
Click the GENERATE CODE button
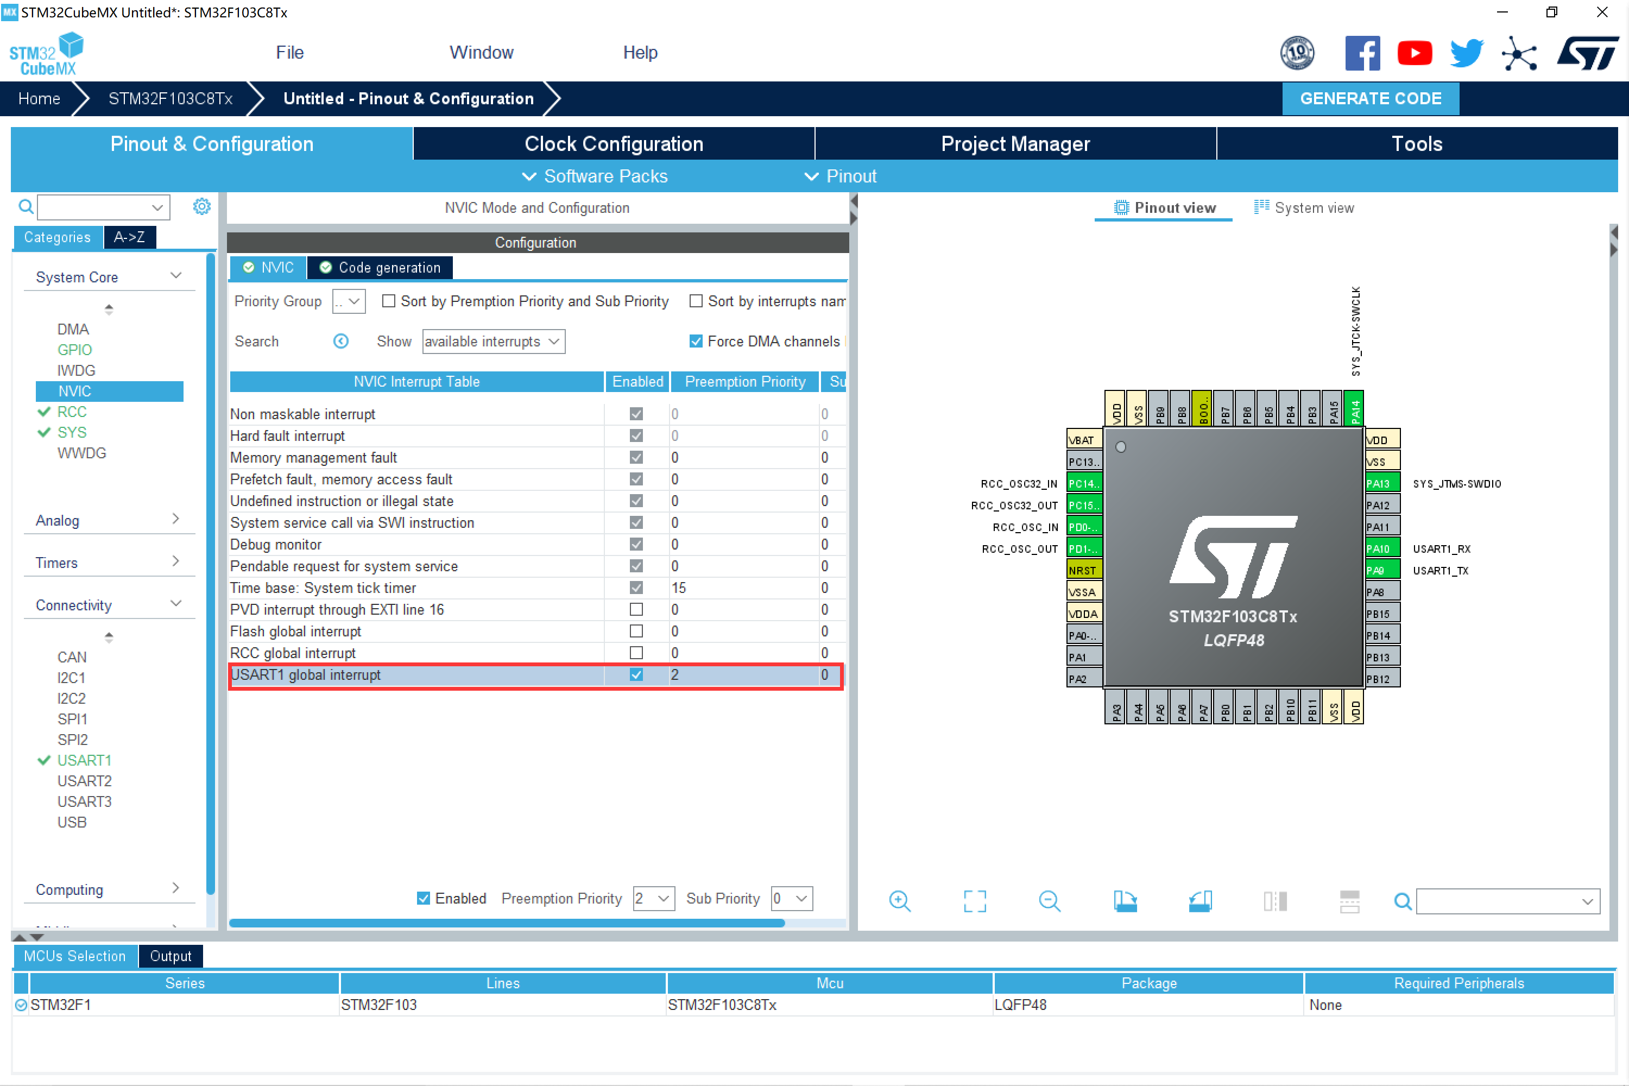(x=1370, y=98)
